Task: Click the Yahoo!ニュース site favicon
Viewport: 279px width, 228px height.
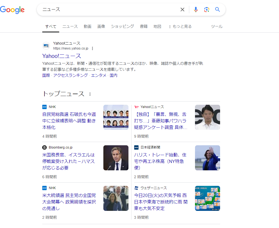Action: click(46, 46)
